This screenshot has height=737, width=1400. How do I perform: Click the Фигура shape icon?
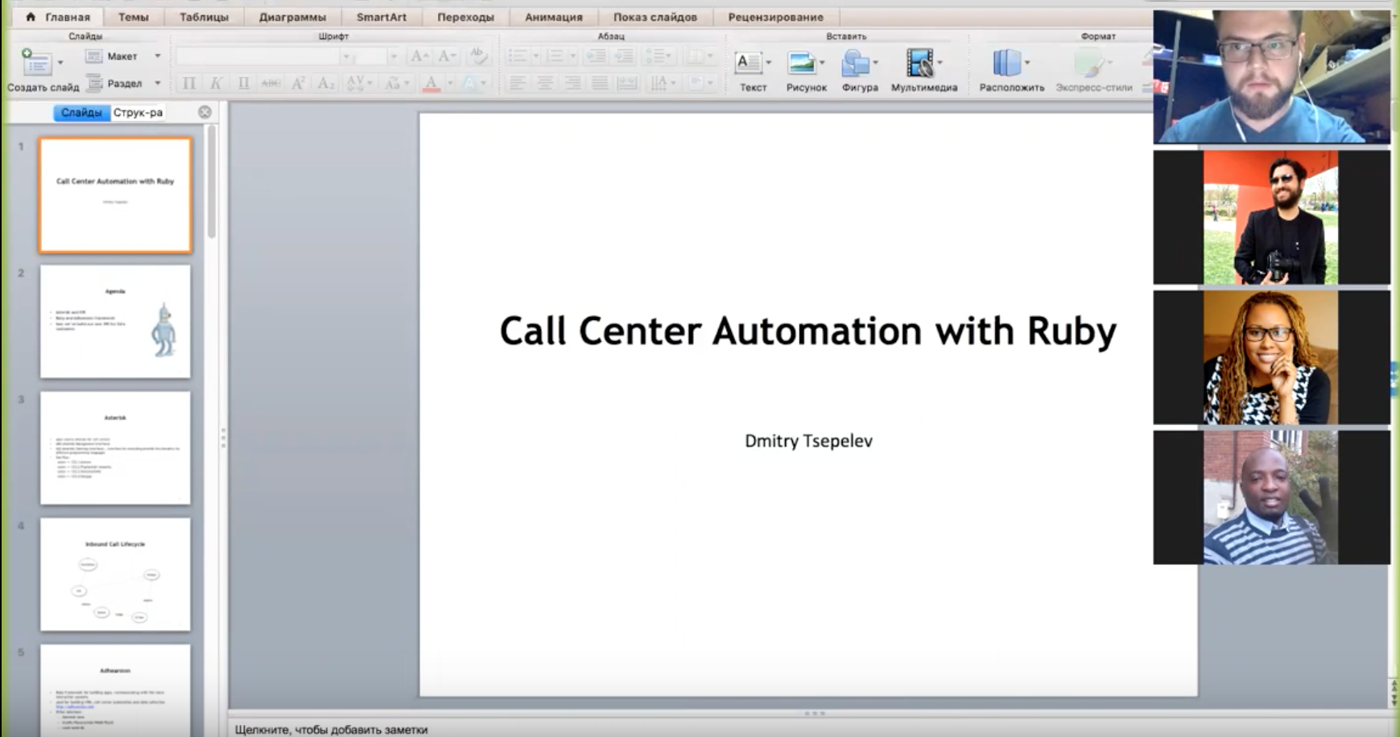(x=855, y=62)
